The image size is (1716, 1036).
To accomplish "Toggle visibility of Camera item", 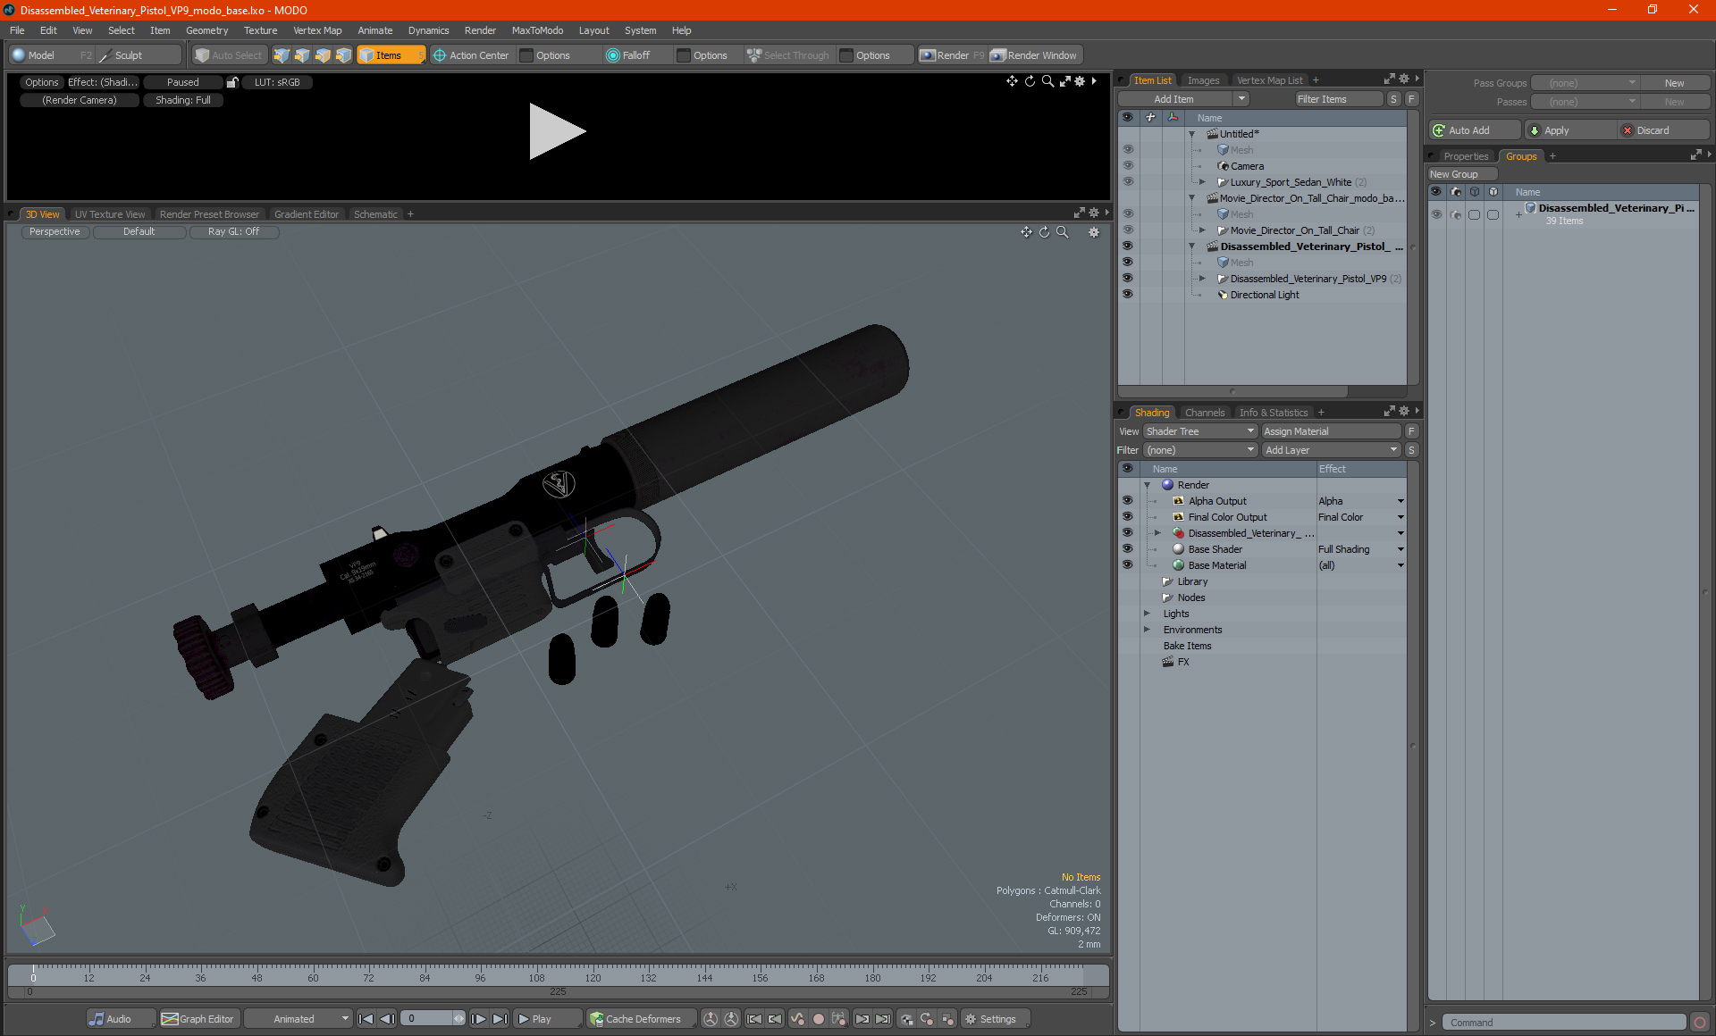I will click(x=1127, y=166).
